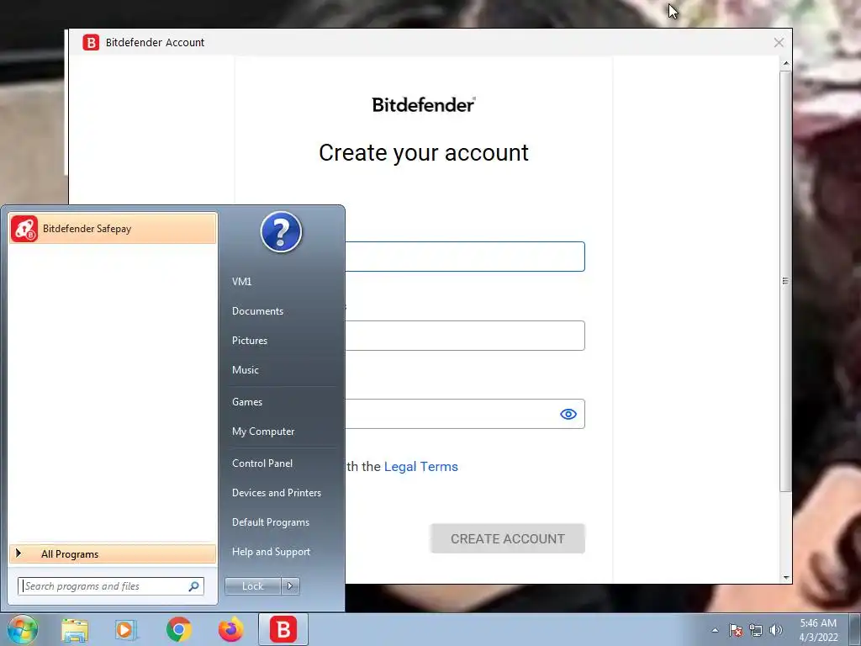The width and height of the screenshot is (861, 646).
Task: Open the Action Center flag tray icon
Action: tap(736, 630)
